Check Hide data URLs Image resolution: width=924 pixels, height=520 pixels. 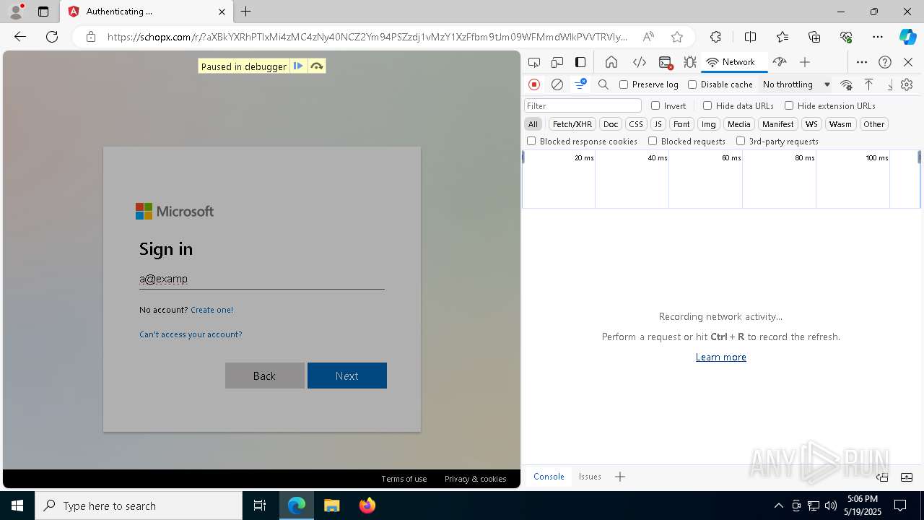click(x=707, y=105)
